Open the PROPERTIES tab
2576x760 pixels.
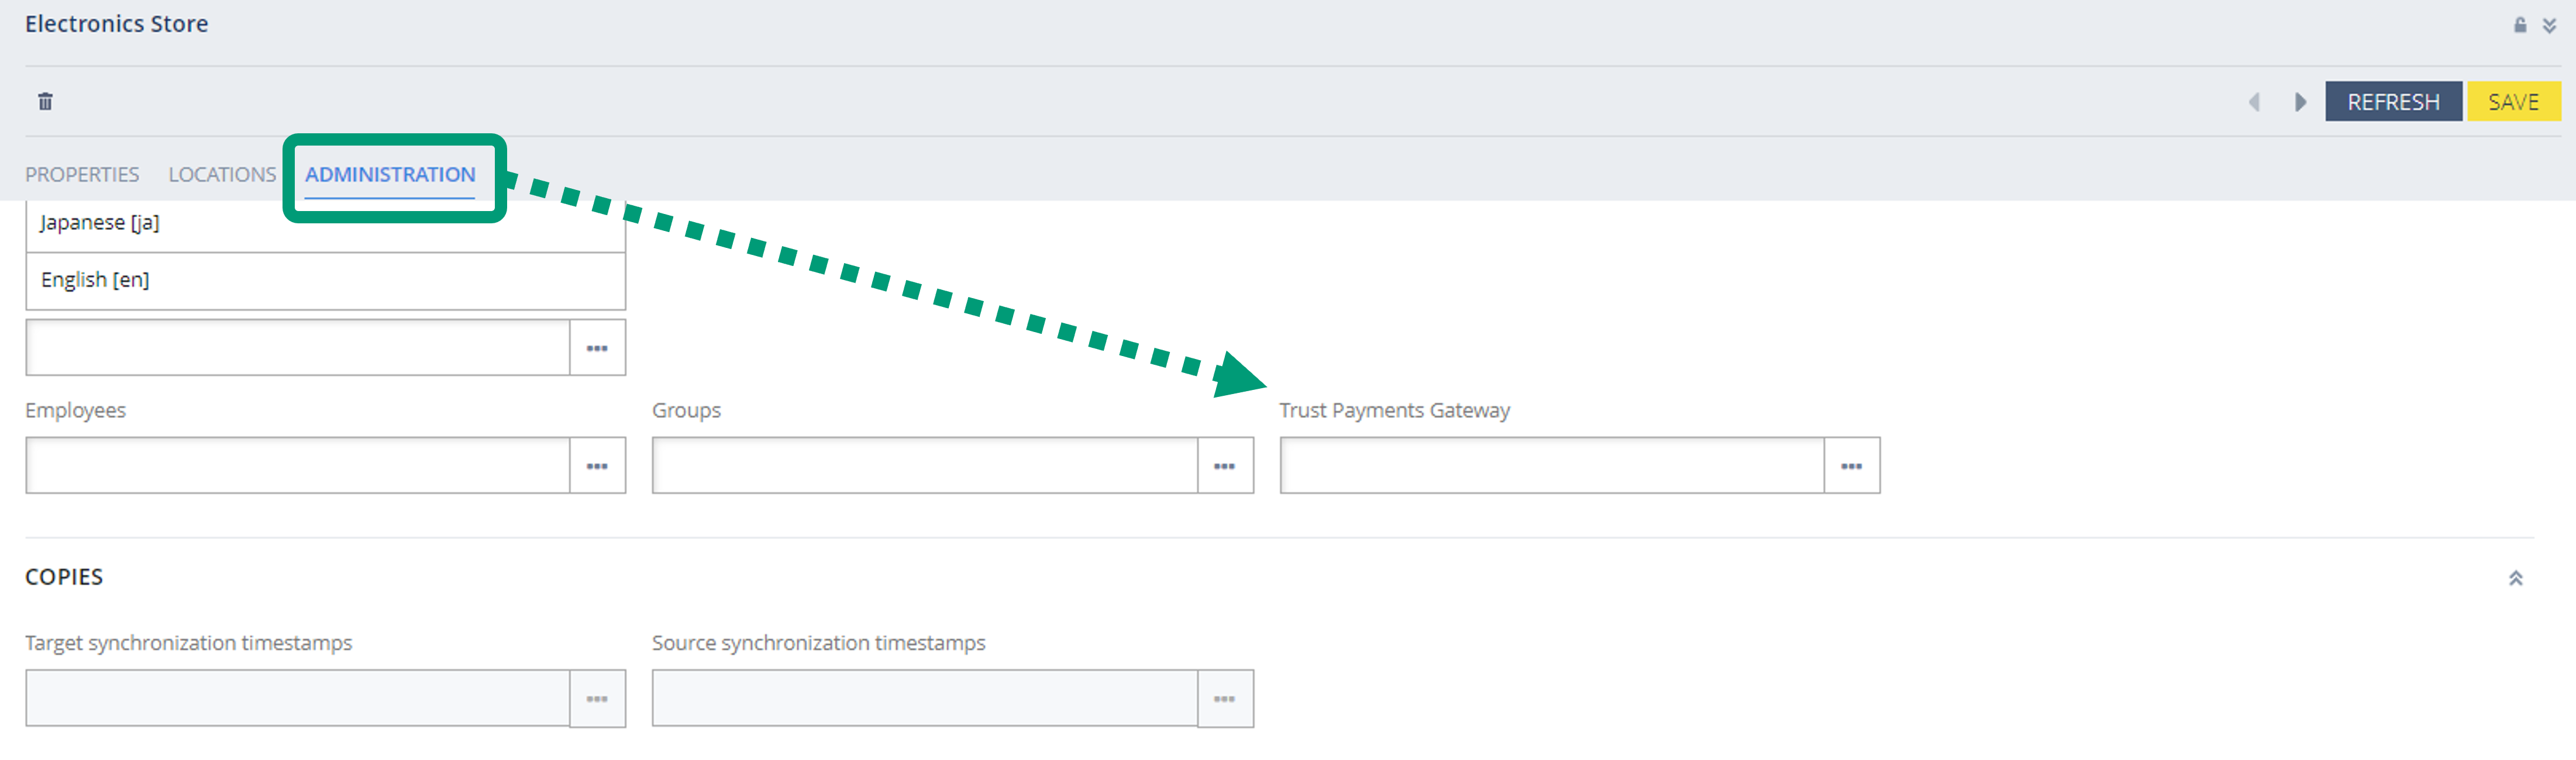(82, 175)
